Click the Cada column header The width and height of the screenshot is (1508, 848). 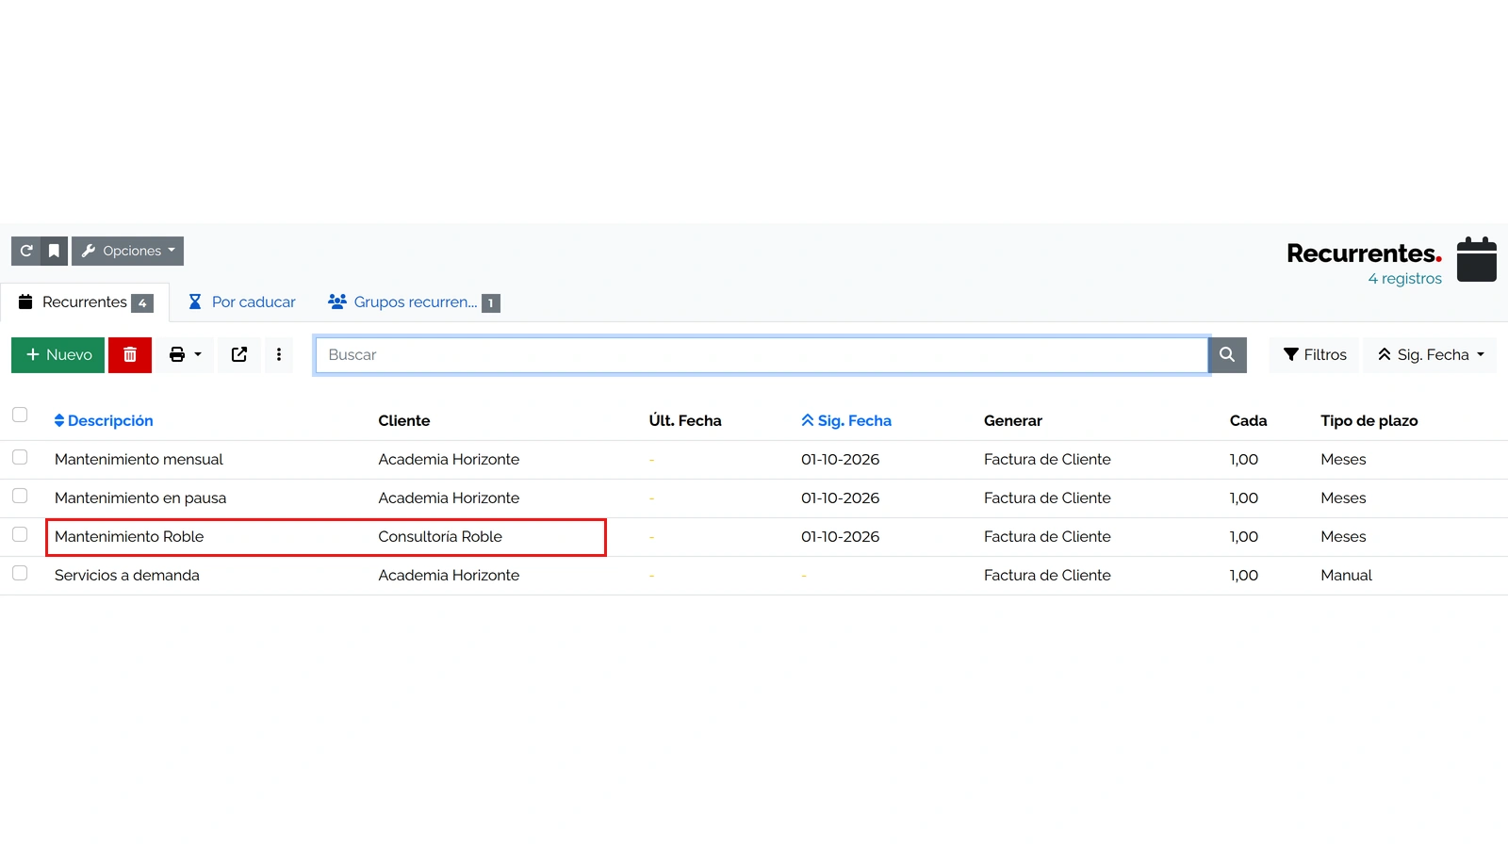(x=1248, y=421)
